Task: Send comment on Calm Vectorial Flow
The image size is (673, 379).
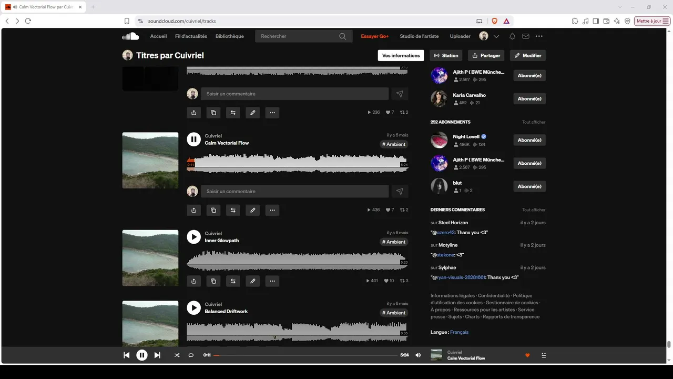Action: point(400,192)
